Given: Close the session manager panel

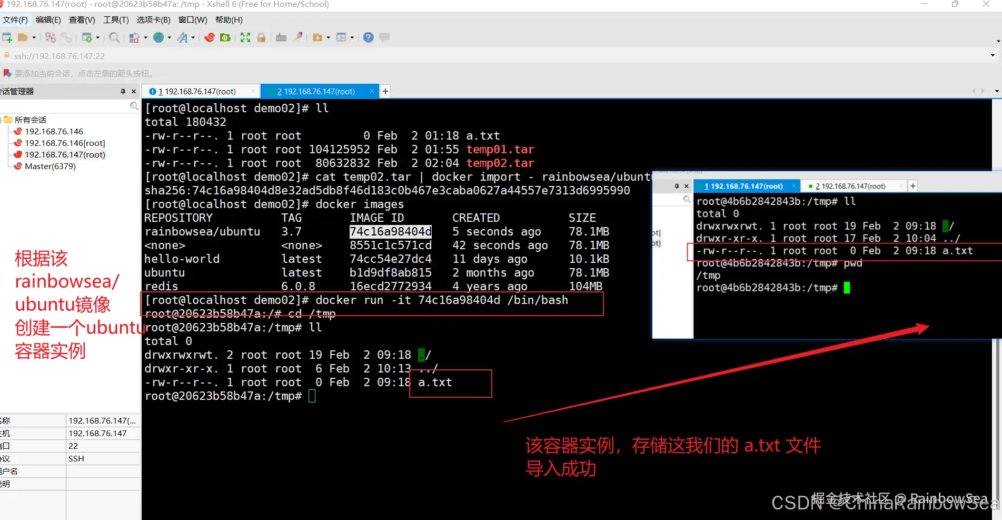Looking at the screenshot, I should (x=134, y=91).
